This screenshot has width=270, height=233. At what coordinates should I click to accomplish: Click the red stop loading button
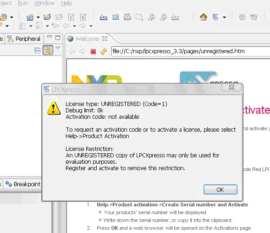[x=93, y=51]
